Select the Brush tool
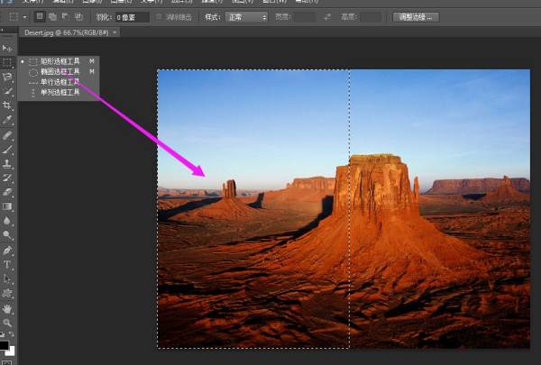Screen dimensions: 541x365 pyautogui.click(x=7, y=149)
